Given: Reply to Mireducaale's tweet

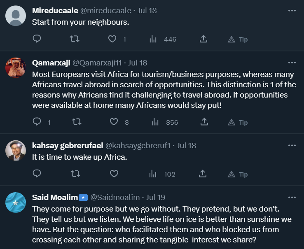Looking at the screenshot, I should coord(37,39).
